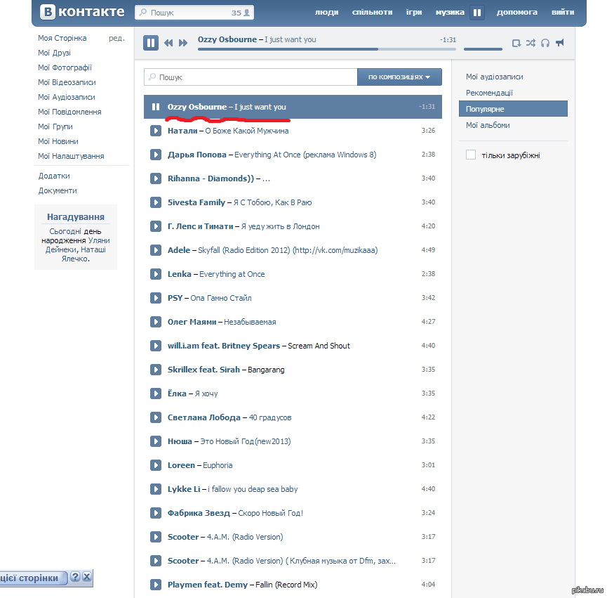Open музика in the header
The width and height of the screenshot is (607, 598).
[x=450, y=13]
